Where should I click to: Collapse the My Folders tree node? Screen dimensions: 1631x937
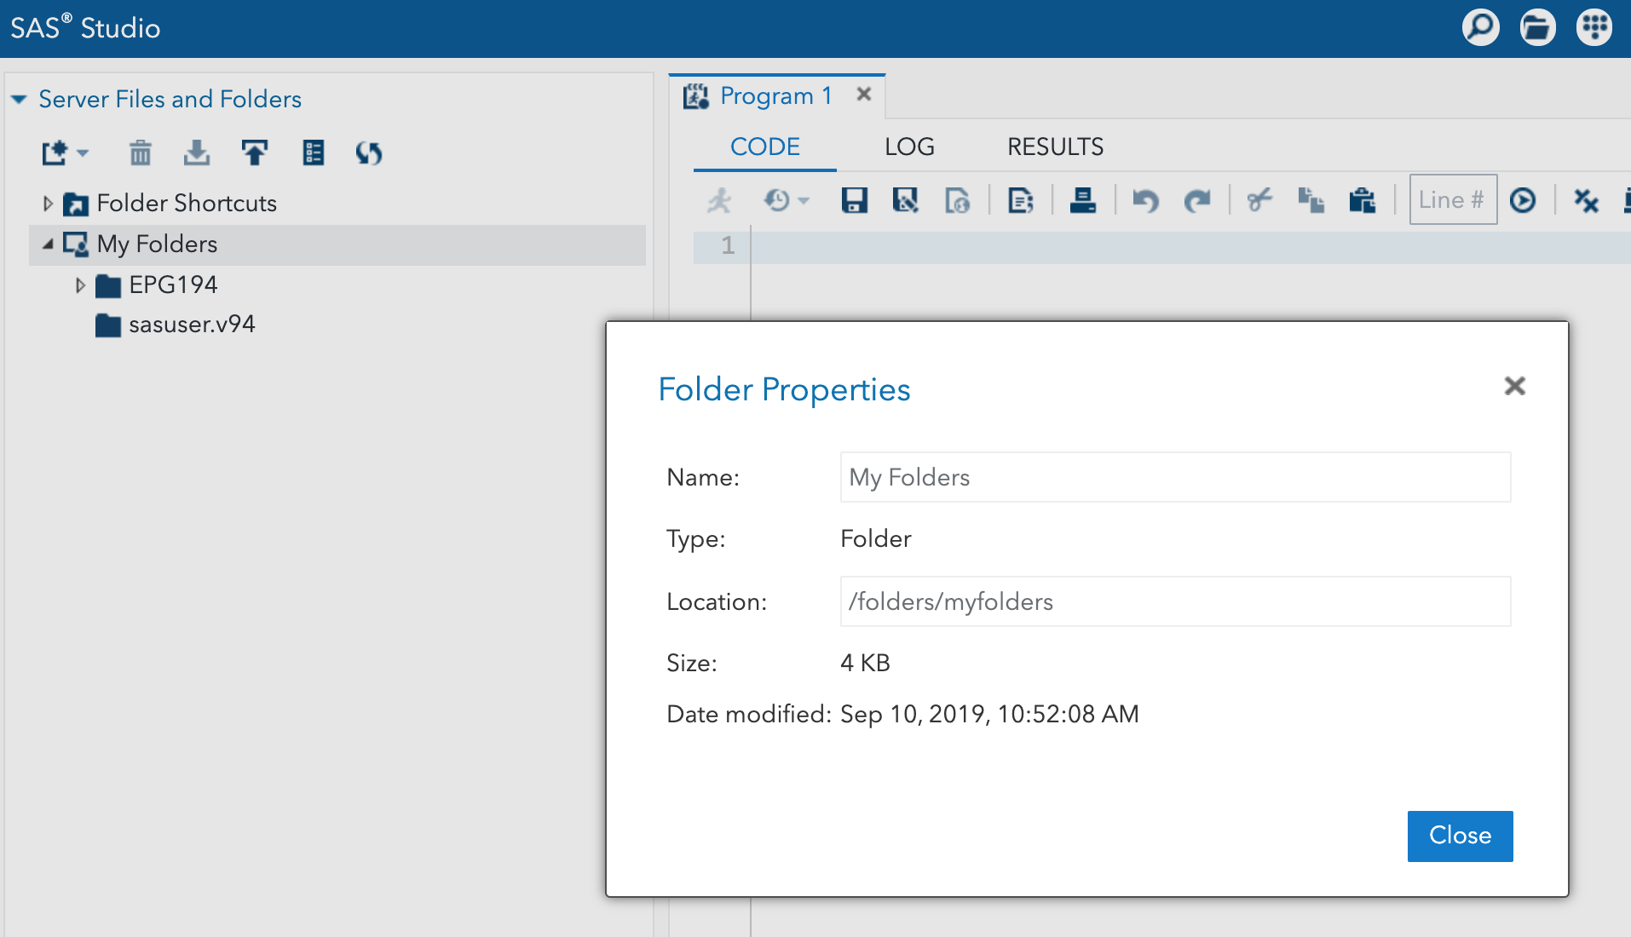coord(48,244)
